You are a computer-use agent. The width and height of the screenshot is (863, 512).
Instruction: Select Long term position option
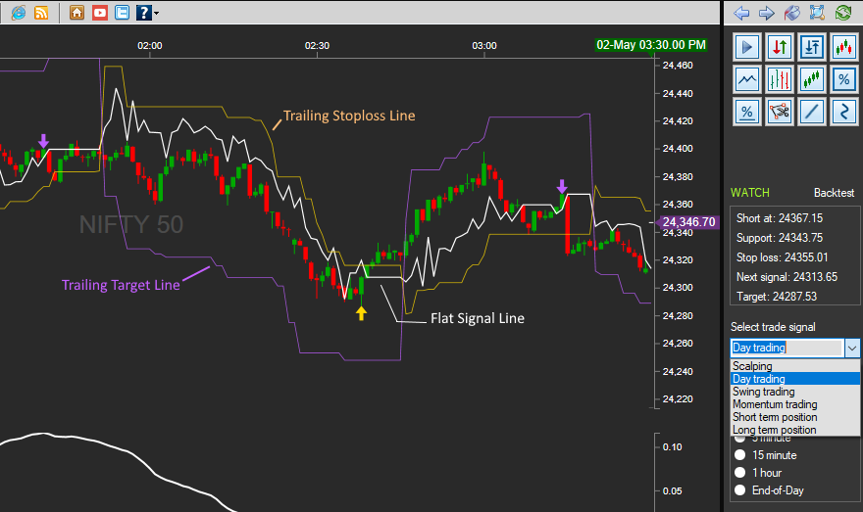774,430
